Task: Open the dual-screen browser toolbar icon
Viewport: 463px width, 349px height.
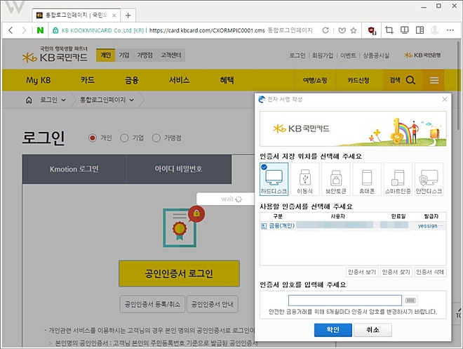Action: click(404, 30)
